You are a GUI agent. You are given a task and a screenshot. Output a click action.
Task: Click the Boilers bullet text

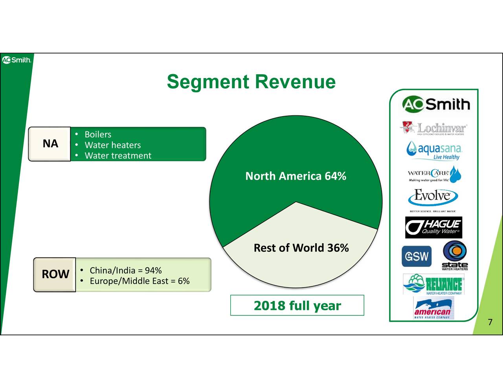[x=98, y=135]
